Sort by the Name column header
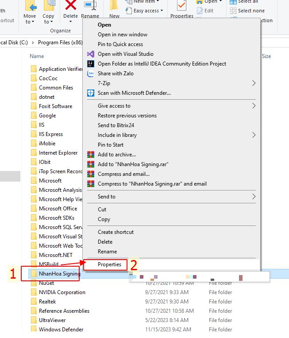289x338 pixels. pos(37,56)
